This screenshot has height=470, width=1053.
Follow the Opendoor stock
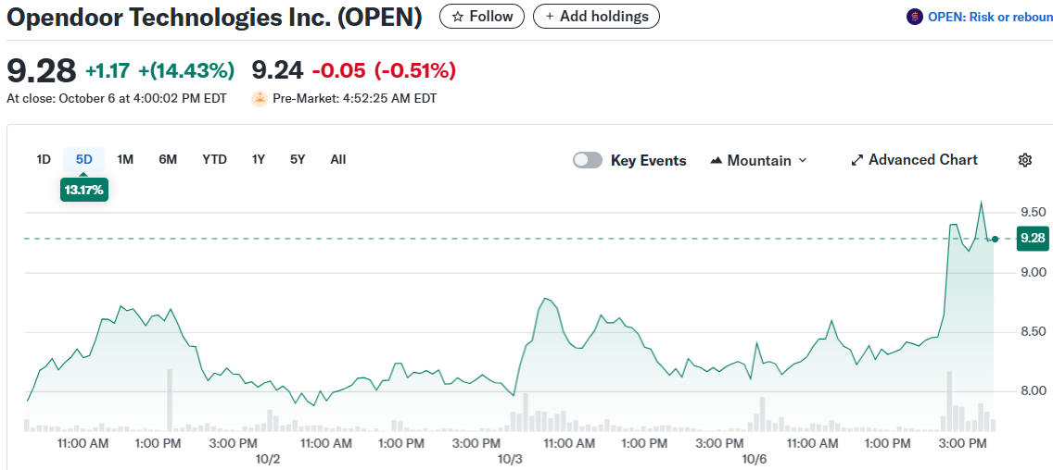(x=482, y=17)
